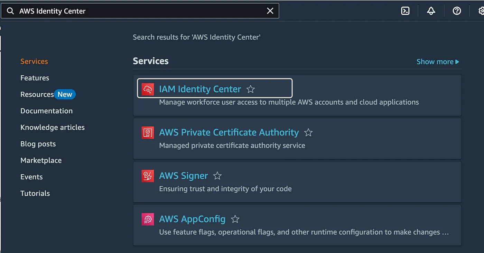
Task: Open the help question mark icon
Action: click(x=457, y=11)
